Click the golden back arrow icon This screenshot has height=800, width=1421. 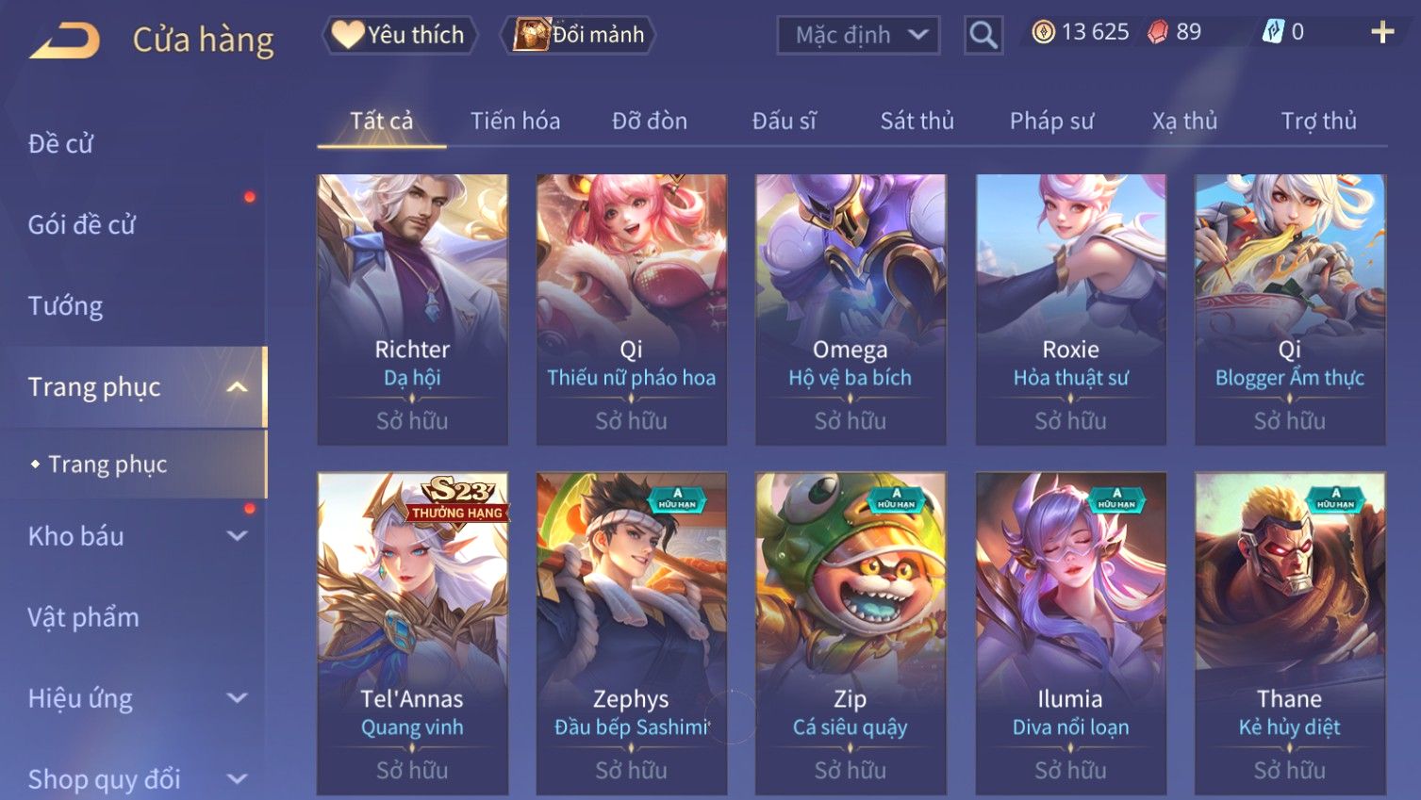tap(64, 41)
